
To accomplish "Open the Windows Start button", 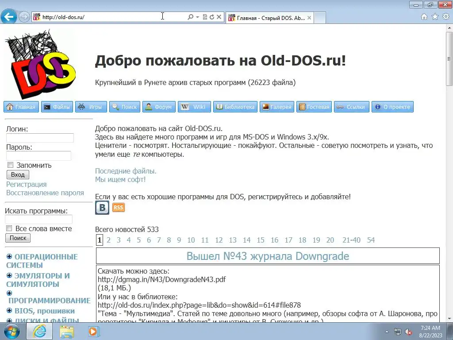I will click(12, 331).
